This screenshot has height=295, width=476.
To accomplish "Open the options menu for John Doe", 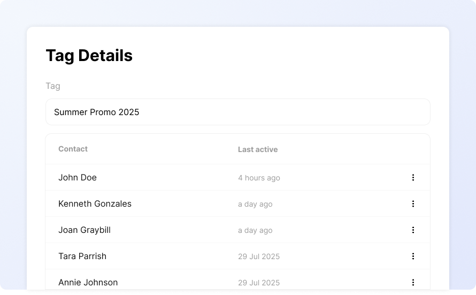I will [x=413, y=177].
